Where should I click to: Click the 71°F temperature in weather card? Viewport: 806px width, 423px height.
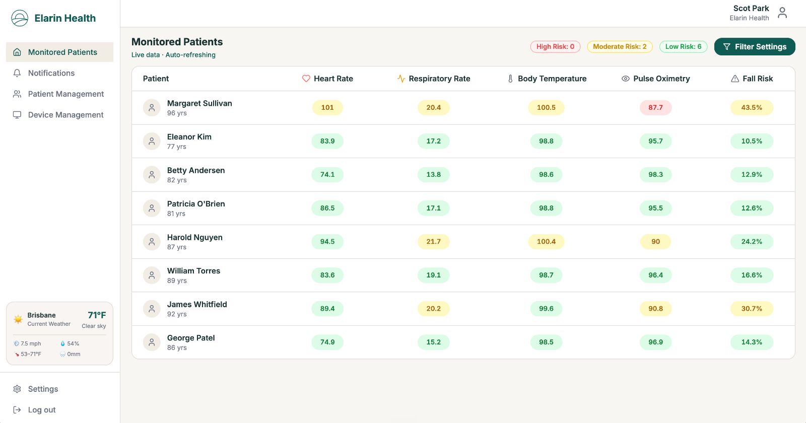(x=97, y=315)
